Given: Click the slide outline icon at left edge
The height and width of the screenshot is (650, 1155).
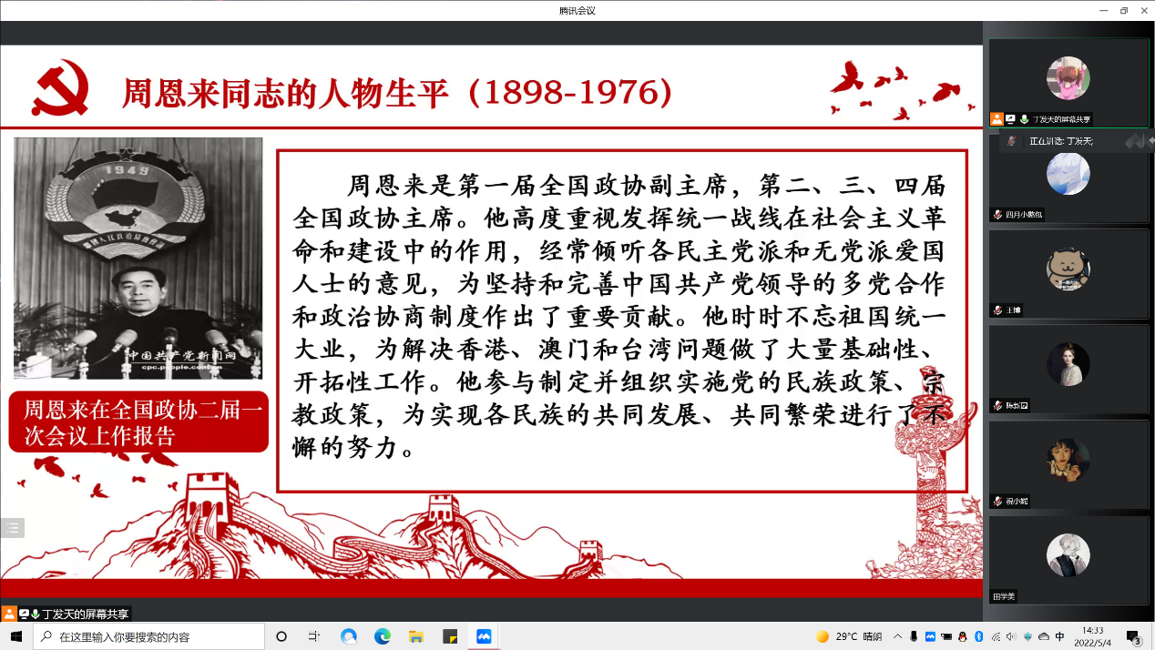Looking at the screenshot, I should (x=12, y=527).
